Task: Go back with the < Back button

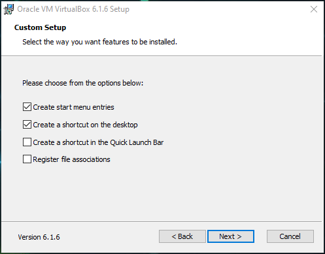Action: tap(182, 236)
